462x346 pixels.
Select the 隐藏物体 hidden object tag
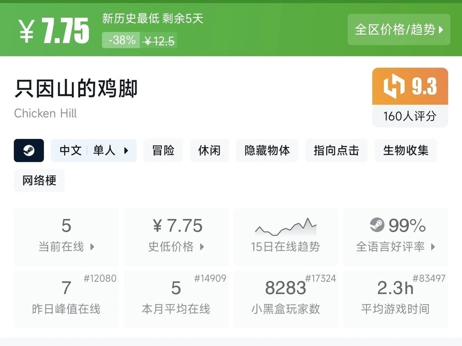(x=267, y=150)
